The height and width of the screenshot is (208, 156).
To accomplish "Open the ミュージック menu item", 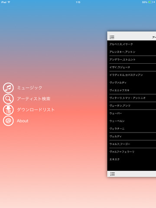I will (x=29, y=88).
